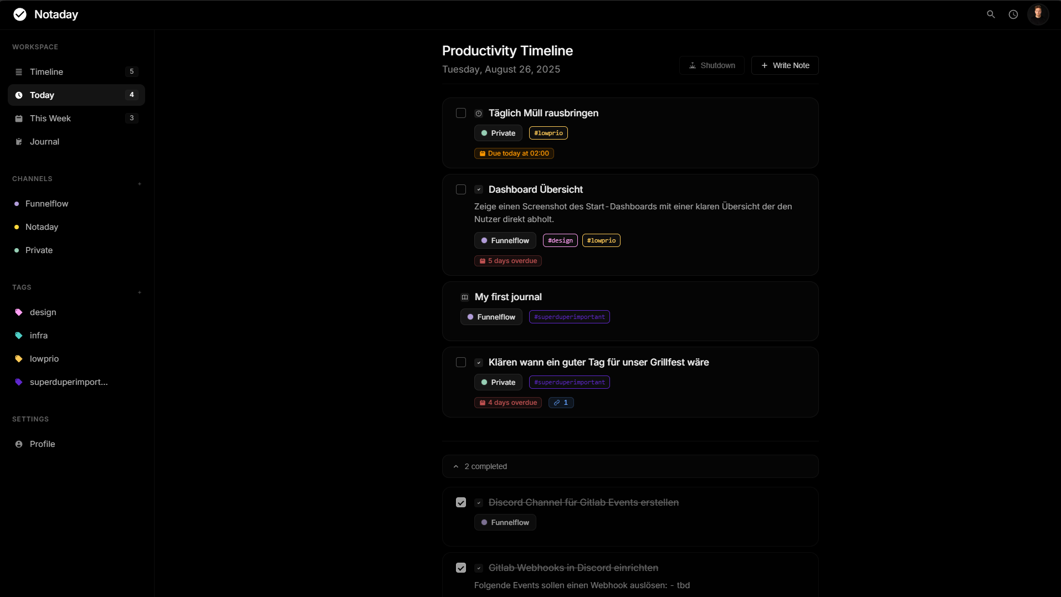
Task: Expand the Dashboard Übersicht task chevron
Action: pos(479,190)
